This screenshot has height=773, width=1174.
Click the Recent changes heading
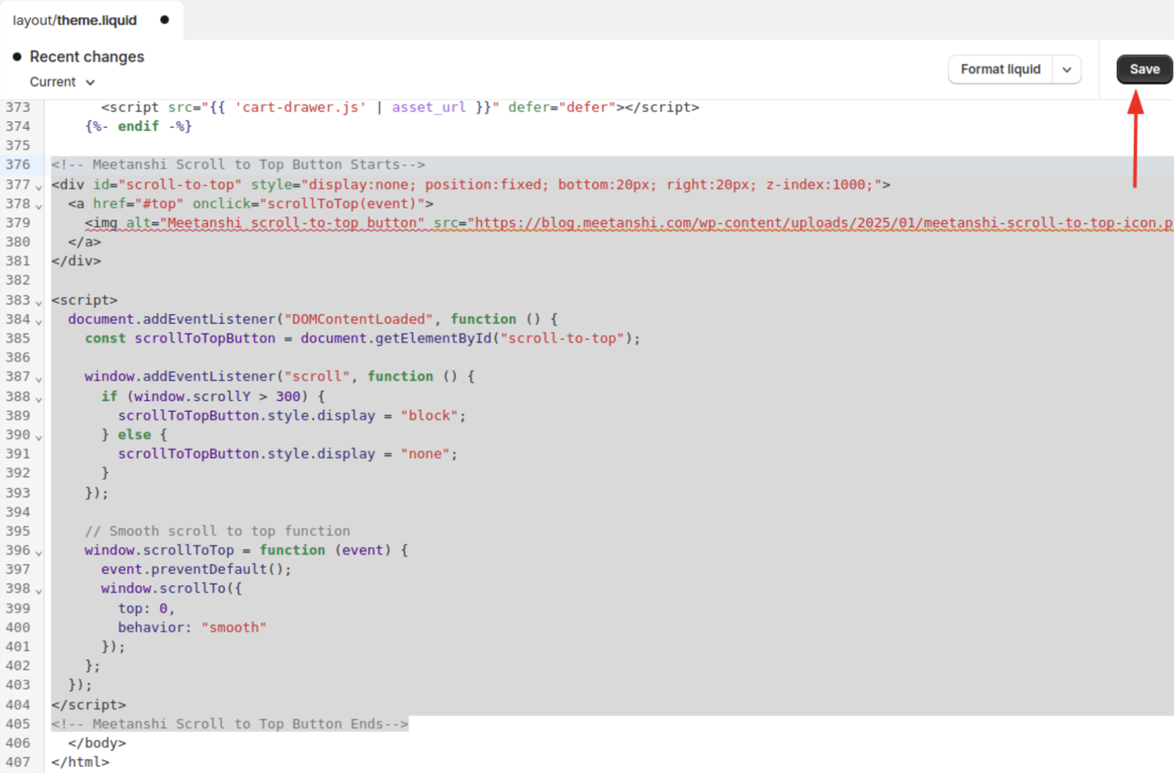tap(87, 56)
